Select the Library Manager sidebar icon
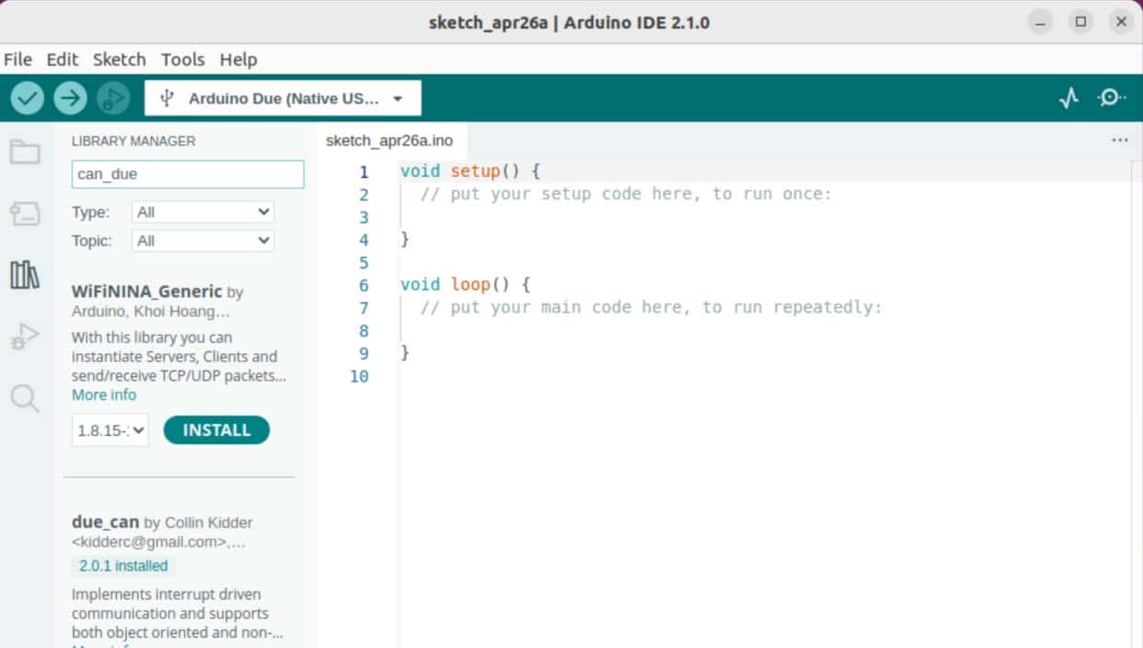Image resolution: width=1143 pixels, height=648 pixels. pyautogui.click(x=22, y=274)
